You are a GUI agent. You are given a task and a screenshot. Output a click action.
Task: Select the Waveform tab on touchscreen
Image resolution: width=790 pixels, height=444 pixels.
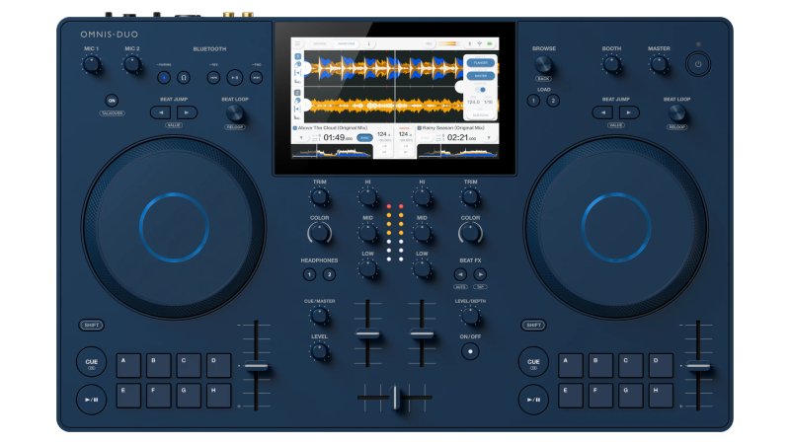click(346, 43)
